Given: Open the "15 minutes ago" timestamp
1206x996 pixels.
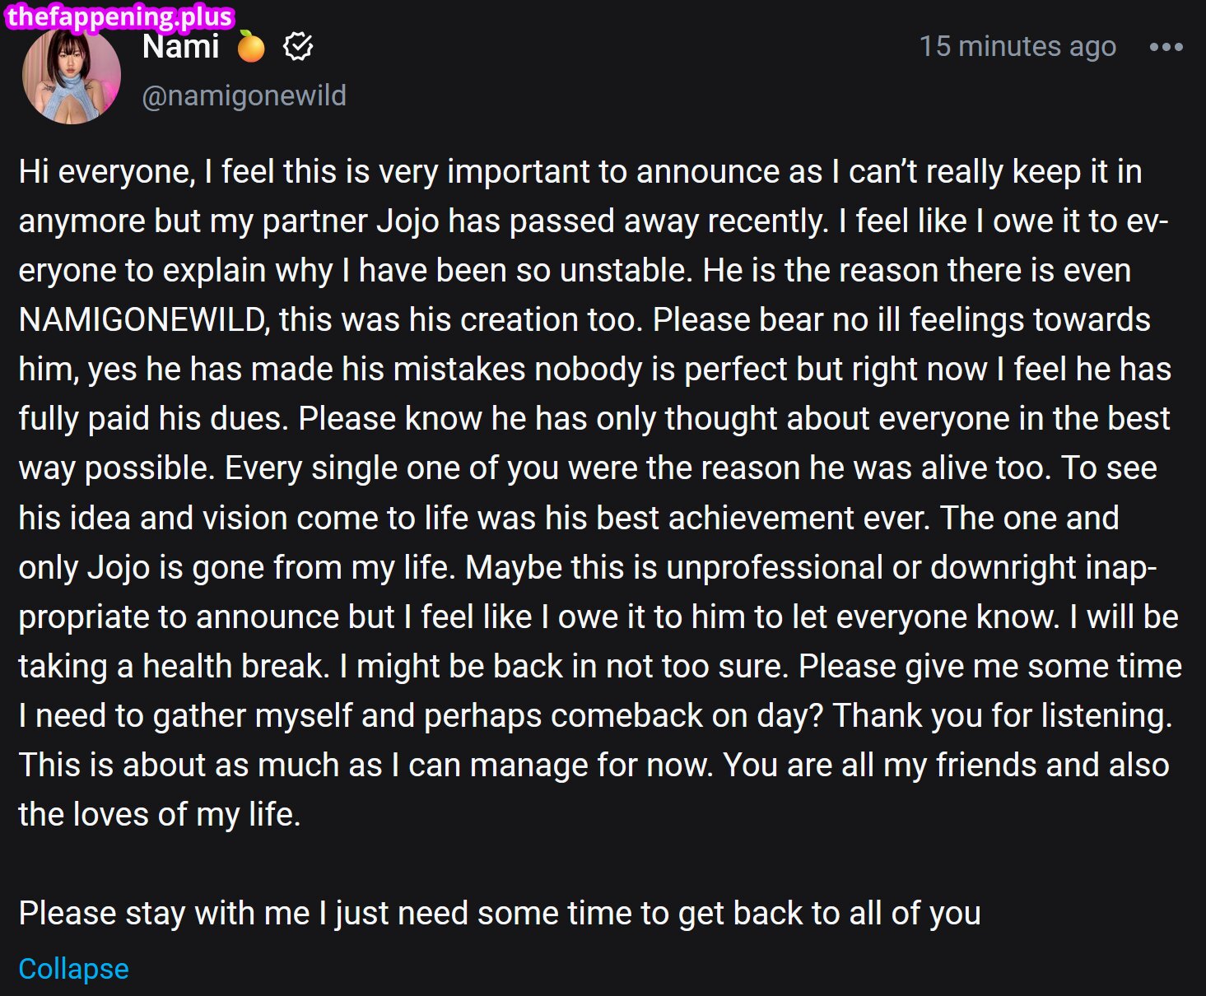Looking at the screenshot, I should (x=1017, y=47).
